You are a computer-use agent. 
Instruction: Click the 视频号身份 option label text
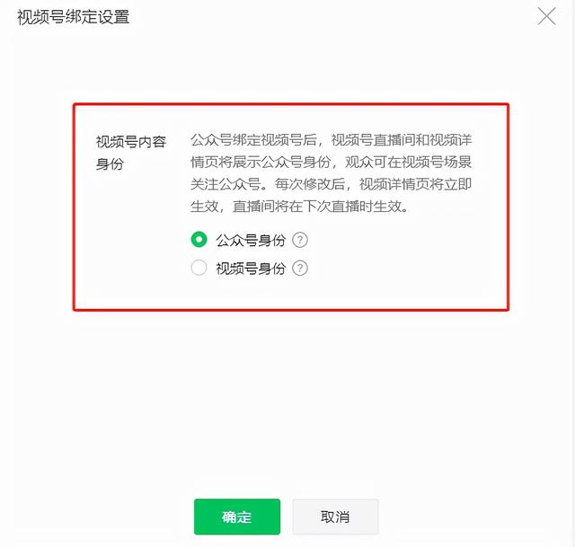(251, 269)
